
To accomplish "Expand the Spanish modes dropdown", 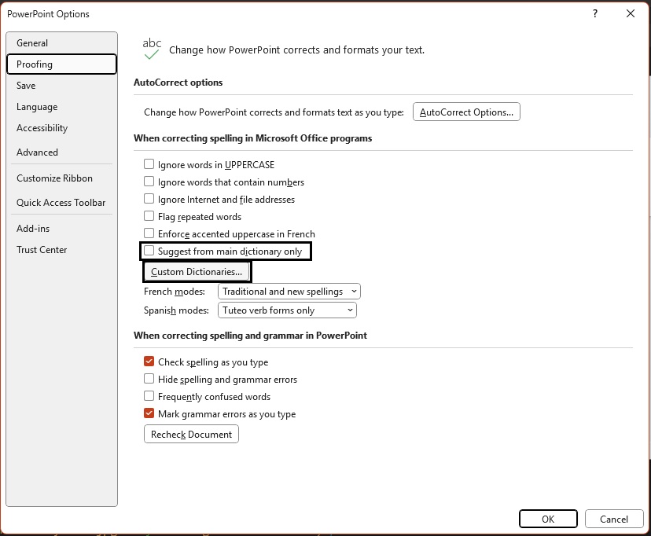I will click(287, 310).
